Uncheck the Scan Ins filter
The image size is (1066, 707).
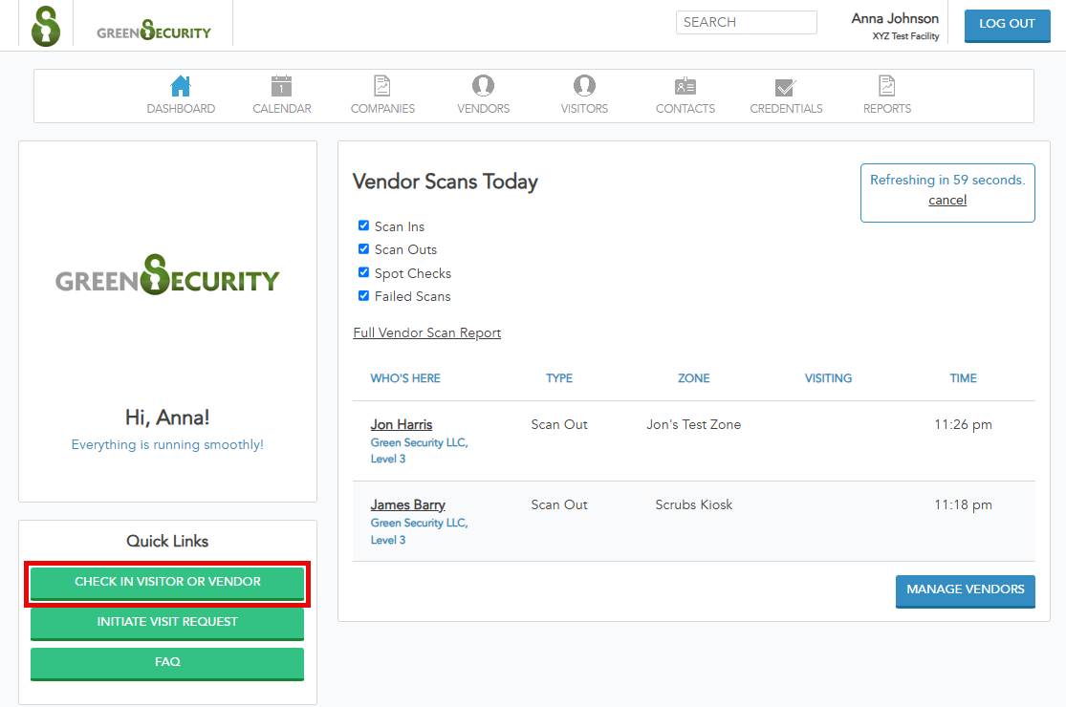(363, 225)
